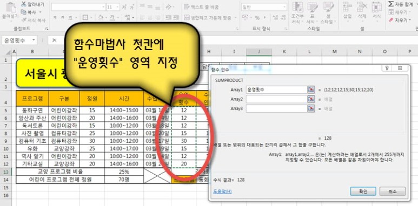Click Wrap Text (텍스트 줄 바꿈)

point(202,7)
